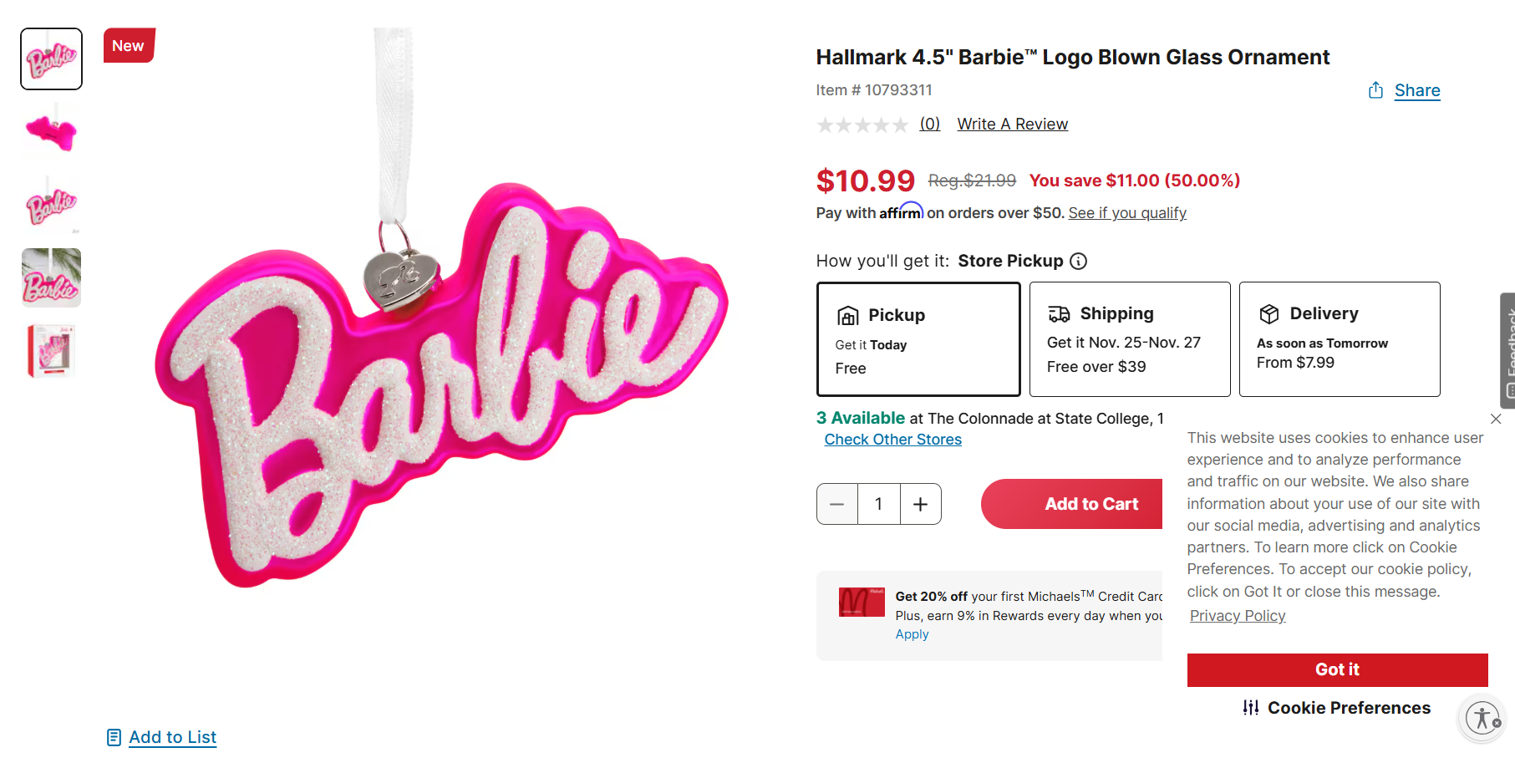Image resolution: width=1515 pixels, height=763 pixels.
Task: Click Check Other Stores link
Action: coord(892,440)
